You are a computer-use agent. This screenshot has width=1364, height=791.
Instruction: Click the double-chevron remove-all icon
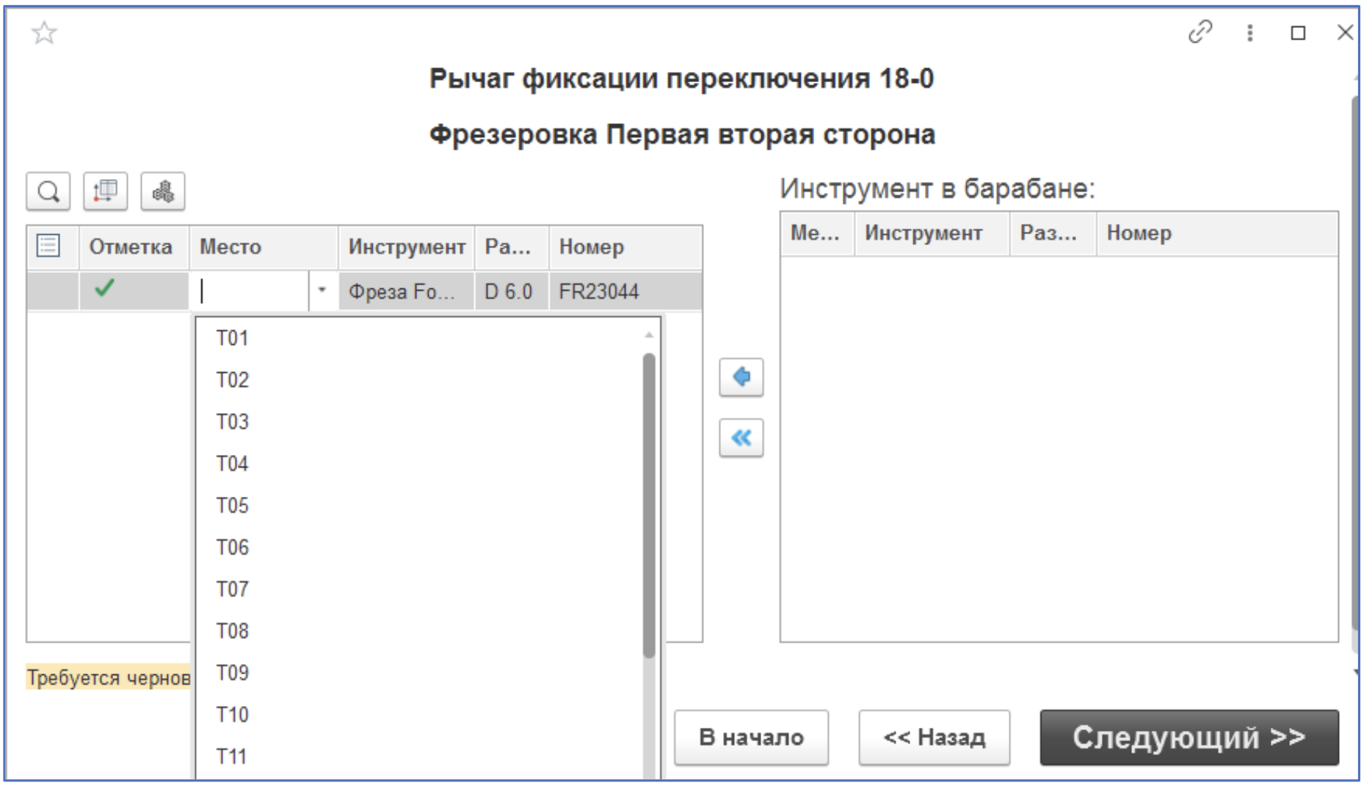pos(743,438)
